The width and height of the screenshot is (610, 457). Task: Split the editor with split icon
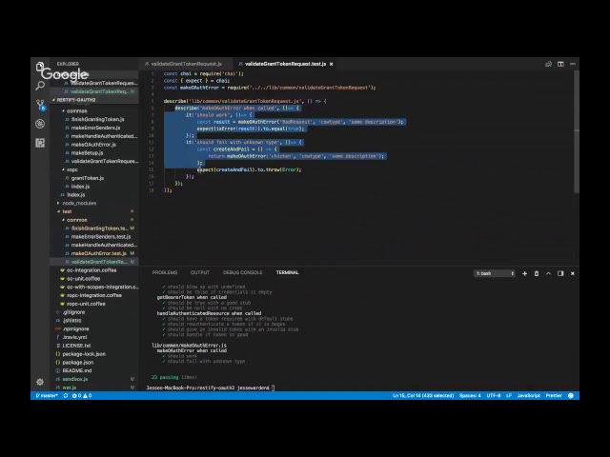pyautogui.click(x=560, y=64)
